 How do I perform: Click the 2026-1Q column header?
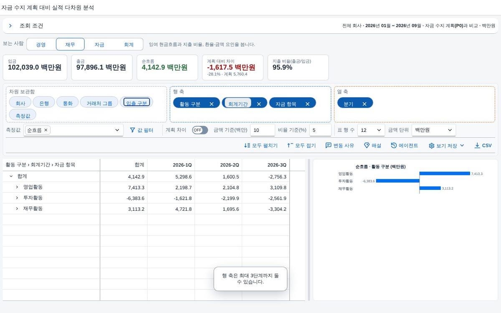pyautogui.click(x=171, y=165)
